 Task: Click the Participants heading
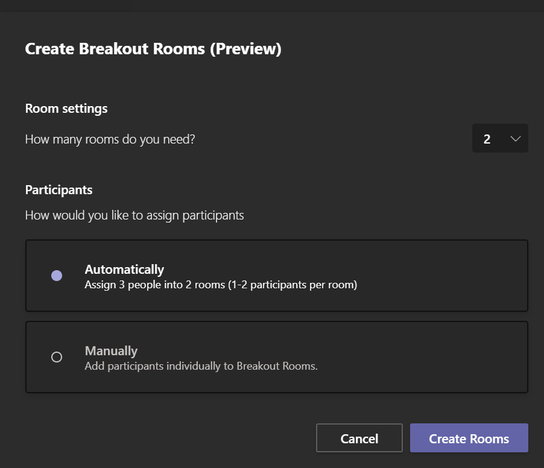(59, 190)
